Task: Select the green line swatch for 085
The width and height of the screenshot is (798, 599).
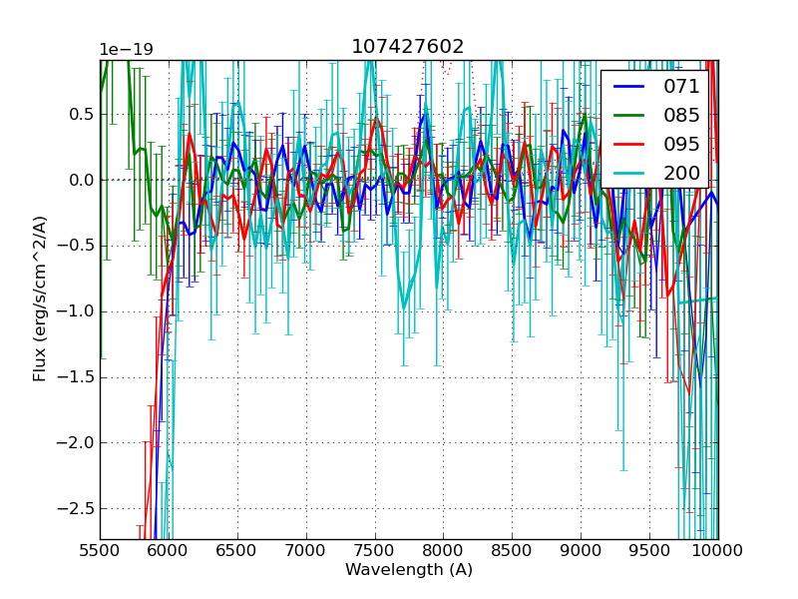Action: 628,115
